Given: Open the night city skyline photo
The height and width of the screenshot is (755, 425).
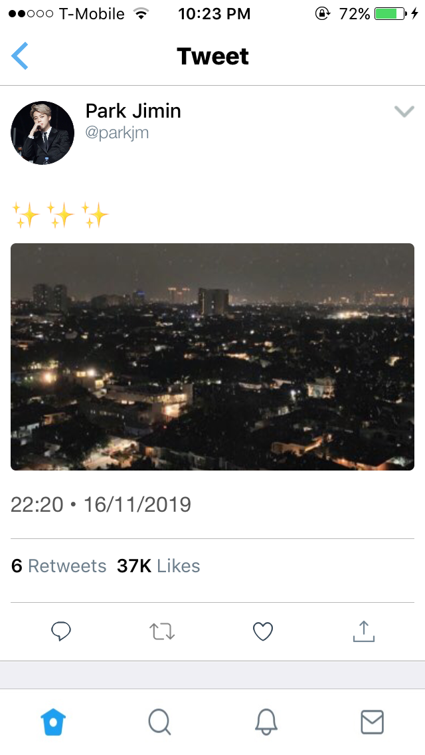Looking at the screenshot, I should (212, 356).
